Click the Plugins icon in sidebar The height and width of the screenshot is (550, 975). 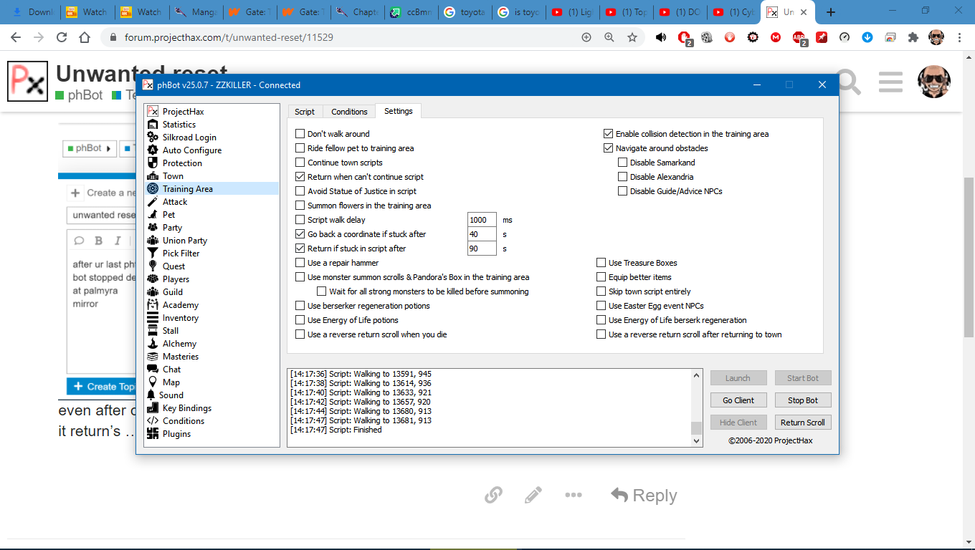click(152, 434)
